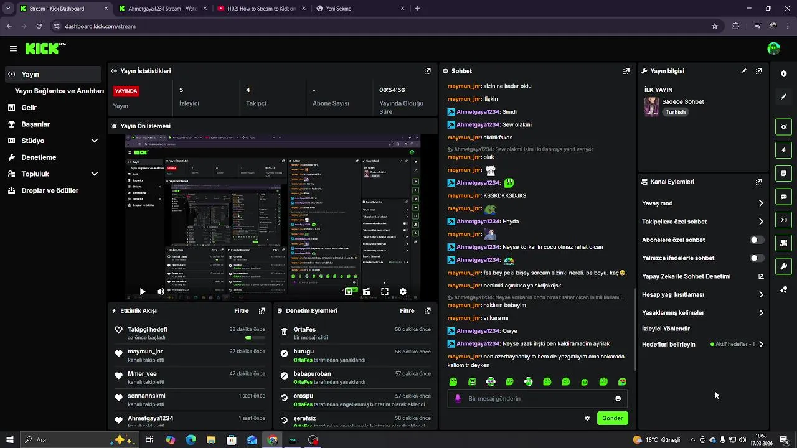Image resolution: width=797 pixels, height=448 pixels.
Task: Toggle Abonelere özel sohbet switch
Action: pyautogui.click(x=757, y=240)
